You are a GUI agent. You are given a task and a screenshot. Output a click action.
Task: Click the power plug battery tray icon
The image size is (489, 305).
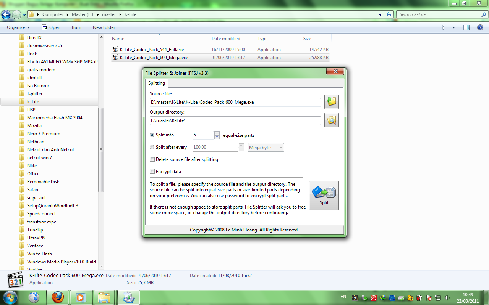coord(419,297)
